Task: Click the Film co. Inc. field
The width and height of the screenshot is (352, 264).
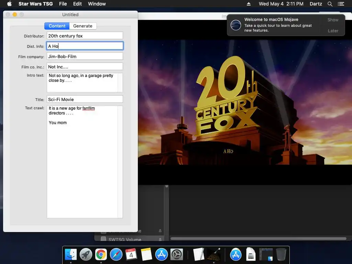Action: pyautogui.click(x=85, y=67)
